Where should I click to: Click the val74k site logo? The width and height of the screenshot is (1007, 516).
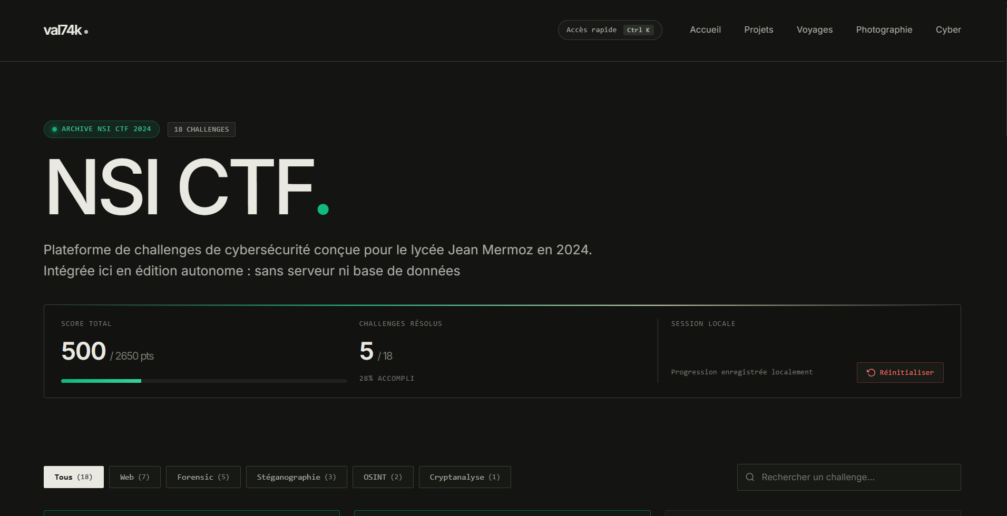(66, 30)
